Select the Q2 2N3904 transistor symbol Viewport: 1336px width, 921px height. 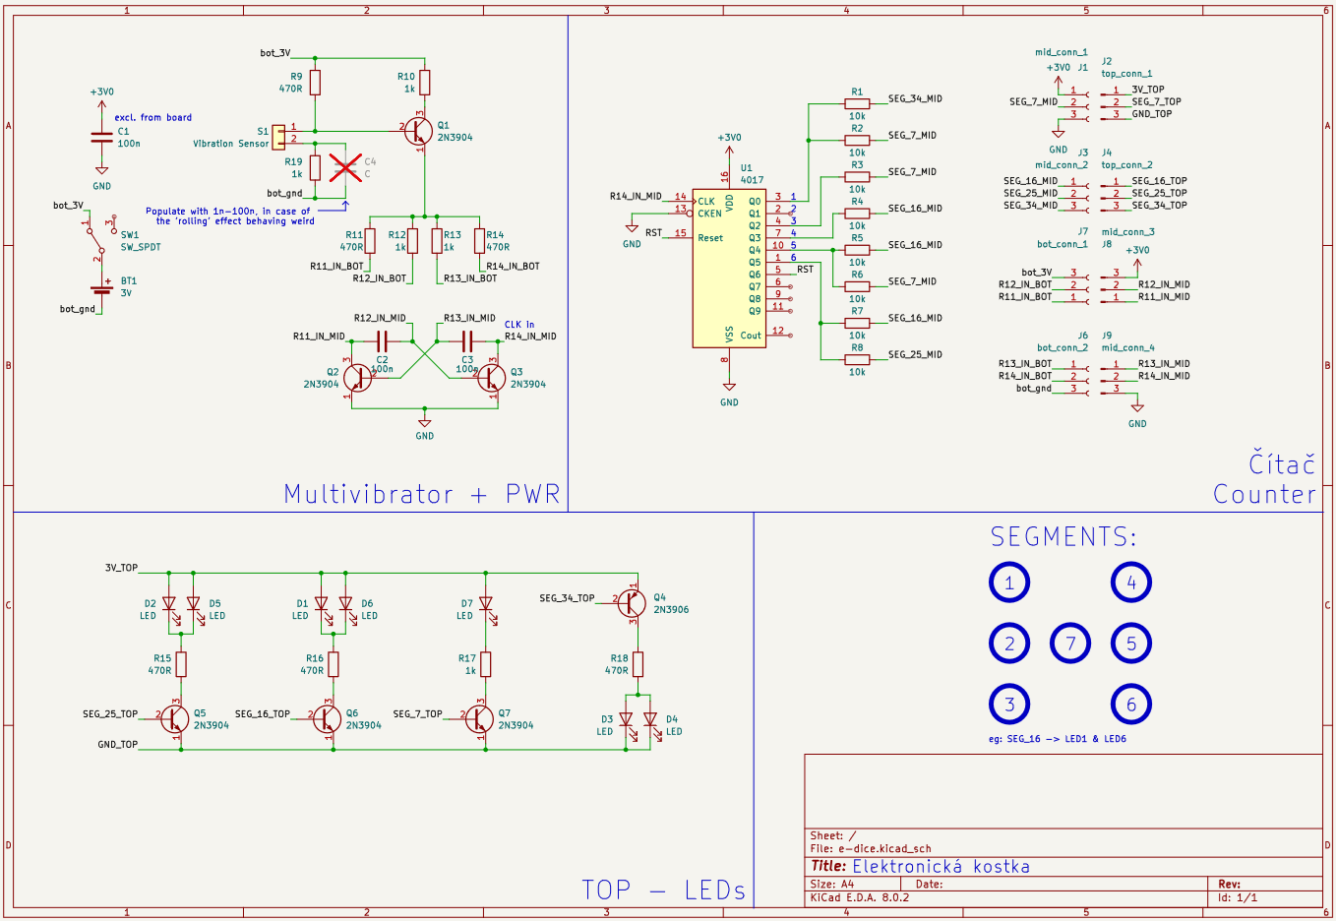pos(359,377)
